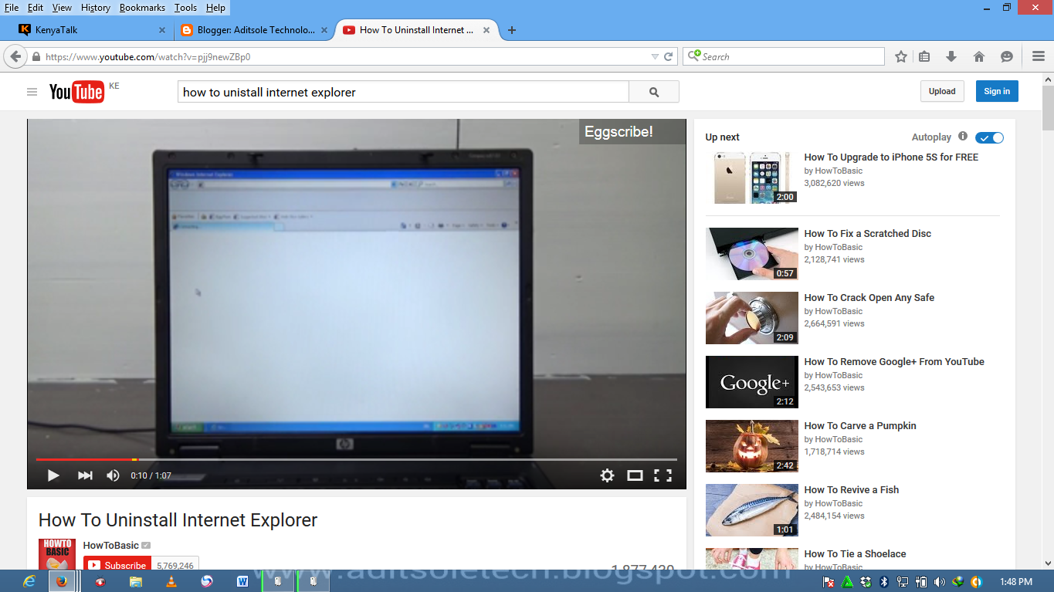1054x592 pixels.
Task: Skip to the next video
Action: coord(85,475)
